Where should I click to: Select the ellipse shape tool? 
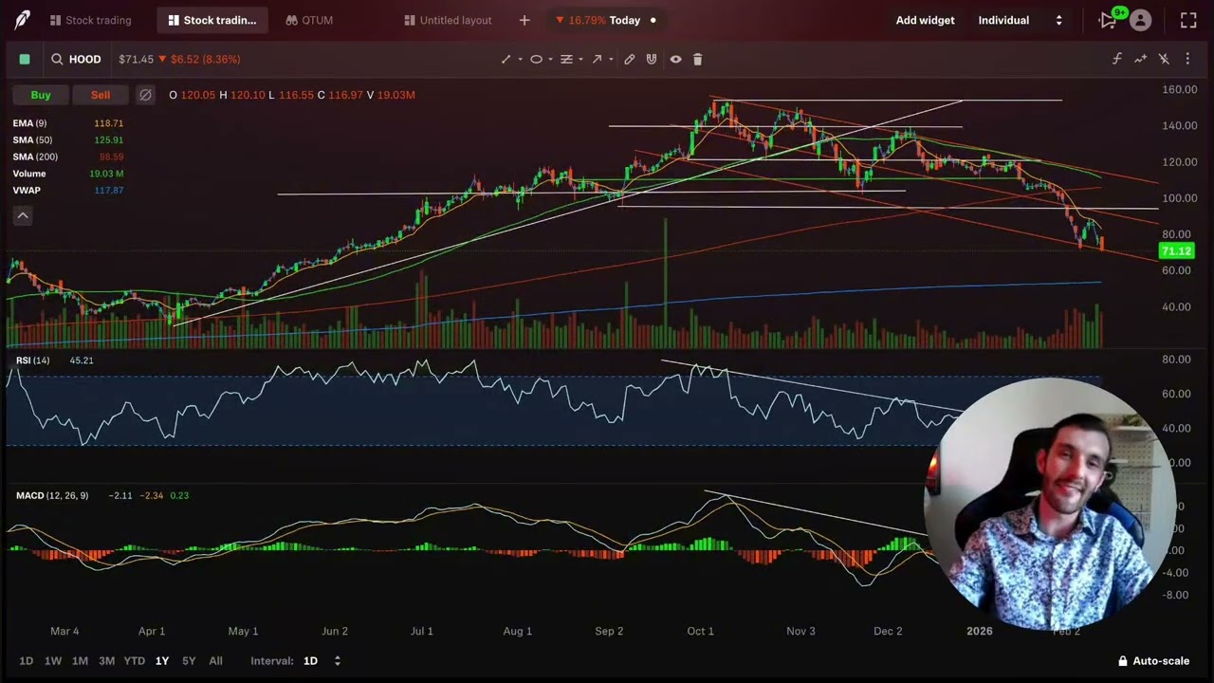tap(536, 59)
